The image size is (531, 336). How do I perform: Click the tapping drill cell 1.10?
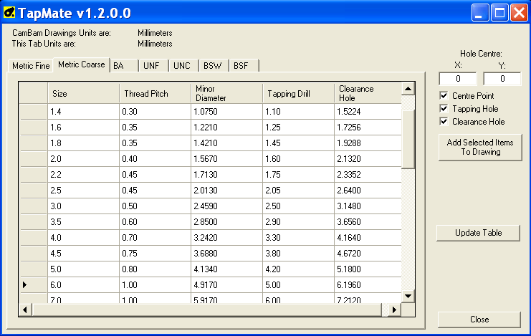click(x=298, y=112)
